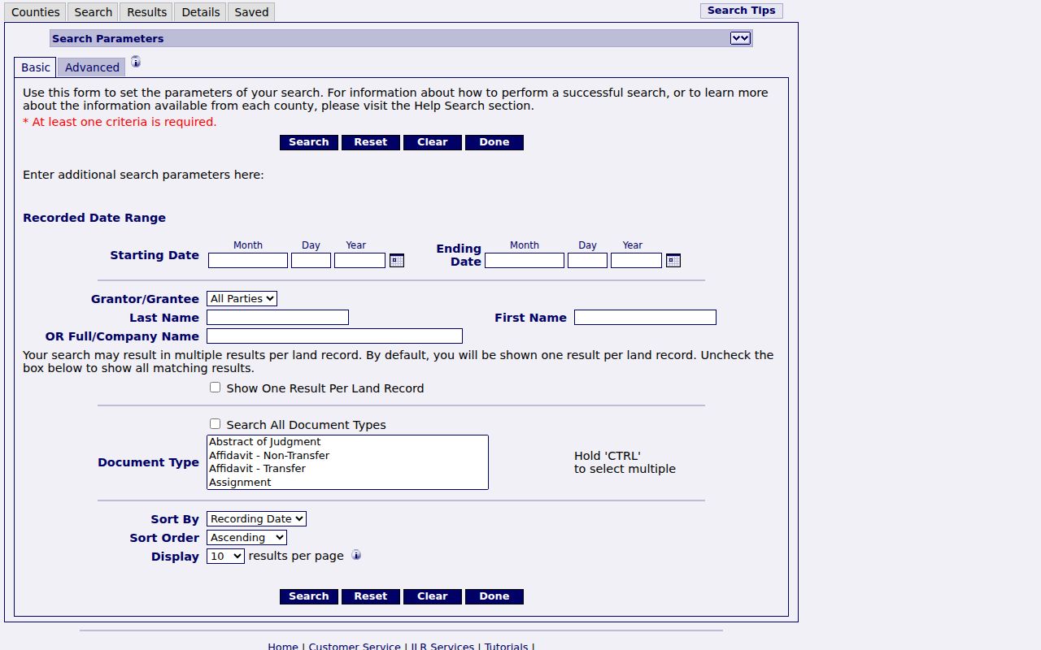
Task: Click the bottom Reset button
Action: click(371, 596)
